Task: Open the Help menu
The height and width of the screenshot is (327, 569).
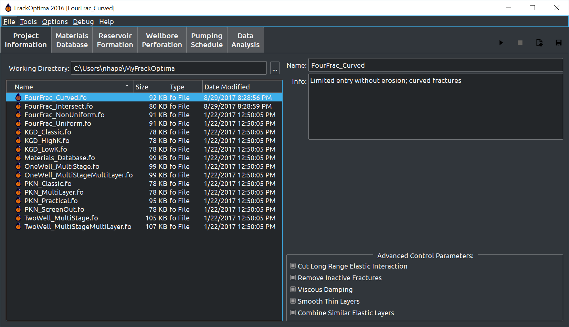Action: pyautogui.click(x=106, y=22)
